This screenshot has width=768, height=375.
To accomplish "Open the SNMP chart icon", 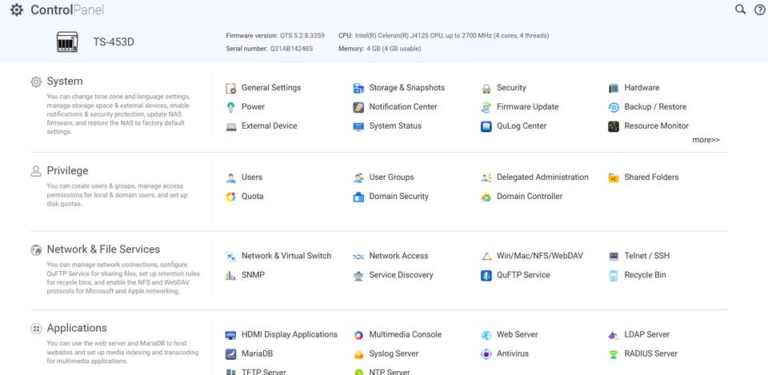I will coord(230,276).
